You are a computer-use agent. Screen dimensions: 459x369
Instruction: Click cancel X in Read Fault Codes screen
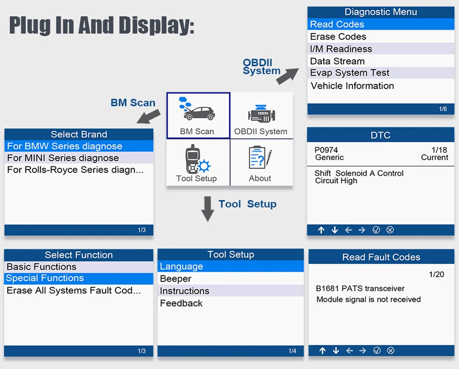coord(391,351)
